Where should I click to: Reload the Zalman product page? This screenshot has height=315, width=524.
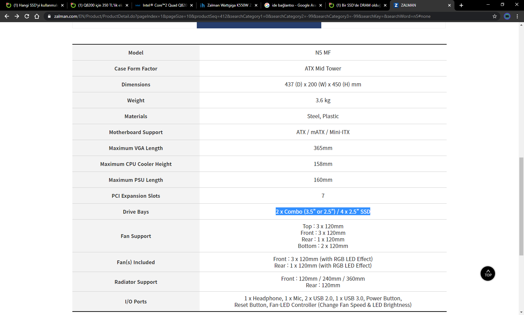click(27, 16)
